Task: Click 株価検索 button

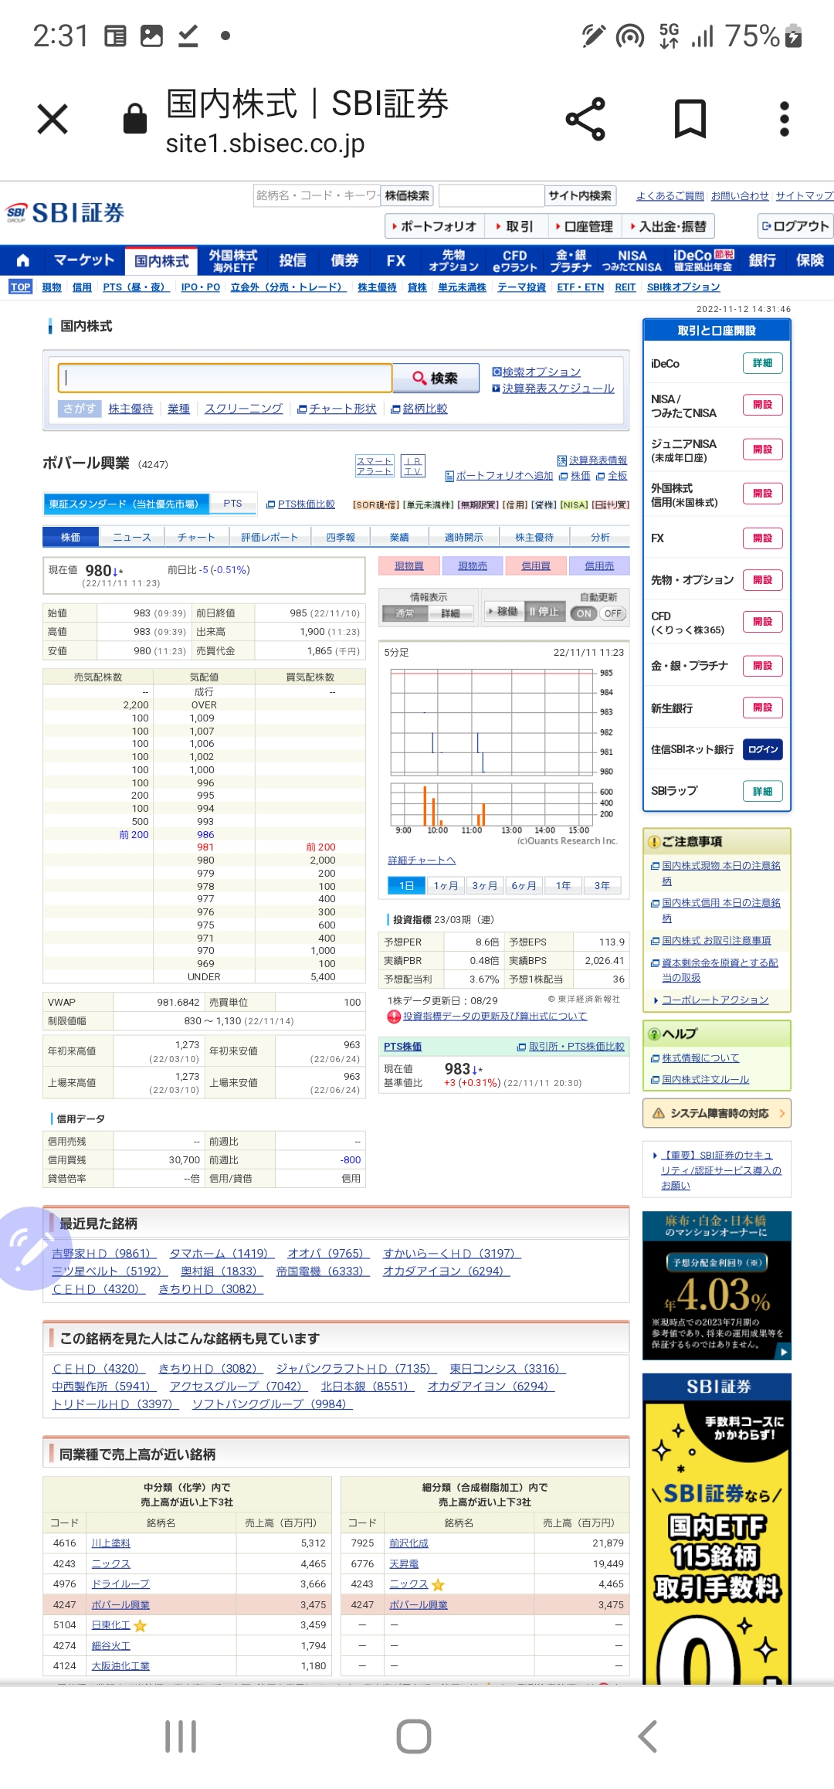Action: (x=407, y=195)
